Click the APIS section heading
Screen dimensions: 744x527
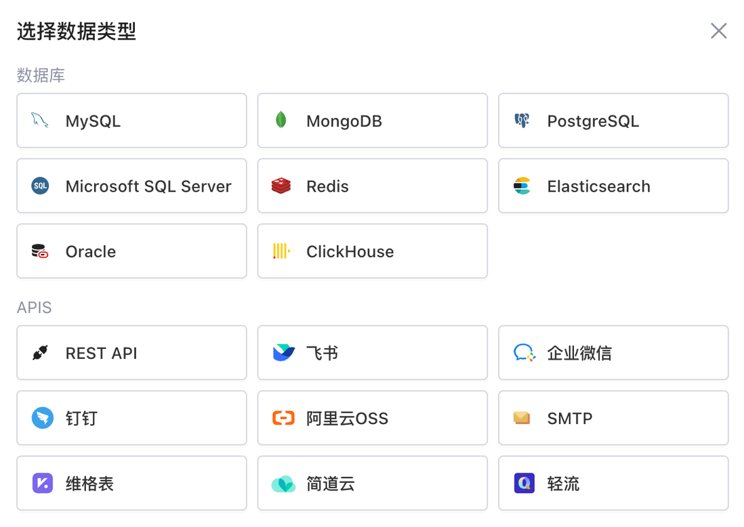pyautogui.click(x=34, y=308)
